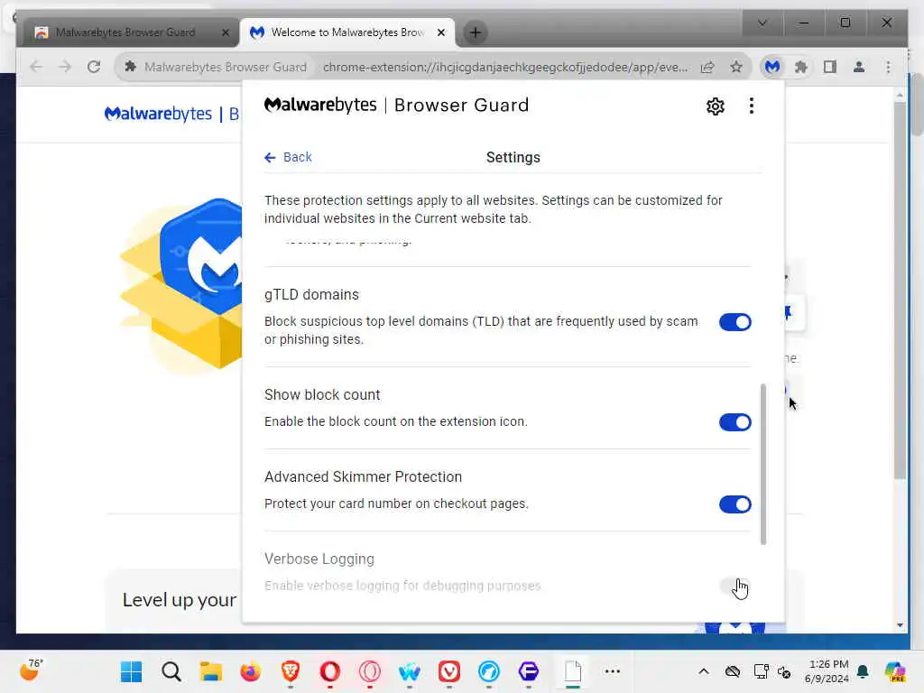Image resolution: width=924 pixels, height=693 pixels.
Task: Open the clock showing 1:26 PM
Action: 827,671
